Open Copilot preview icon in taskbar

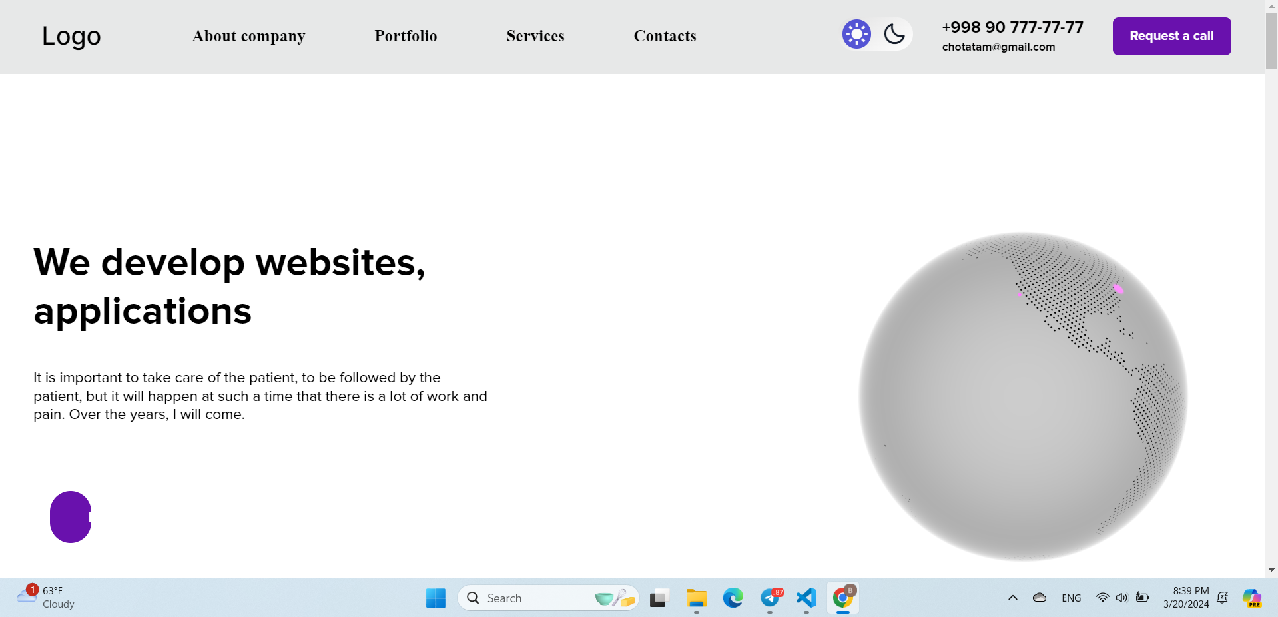tap(1252, 598)
